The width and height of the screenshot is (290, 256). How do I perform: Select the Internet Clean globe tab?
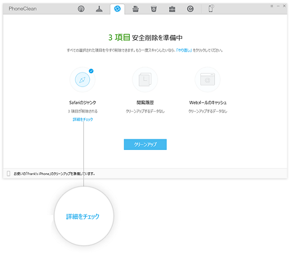[117, 8]
